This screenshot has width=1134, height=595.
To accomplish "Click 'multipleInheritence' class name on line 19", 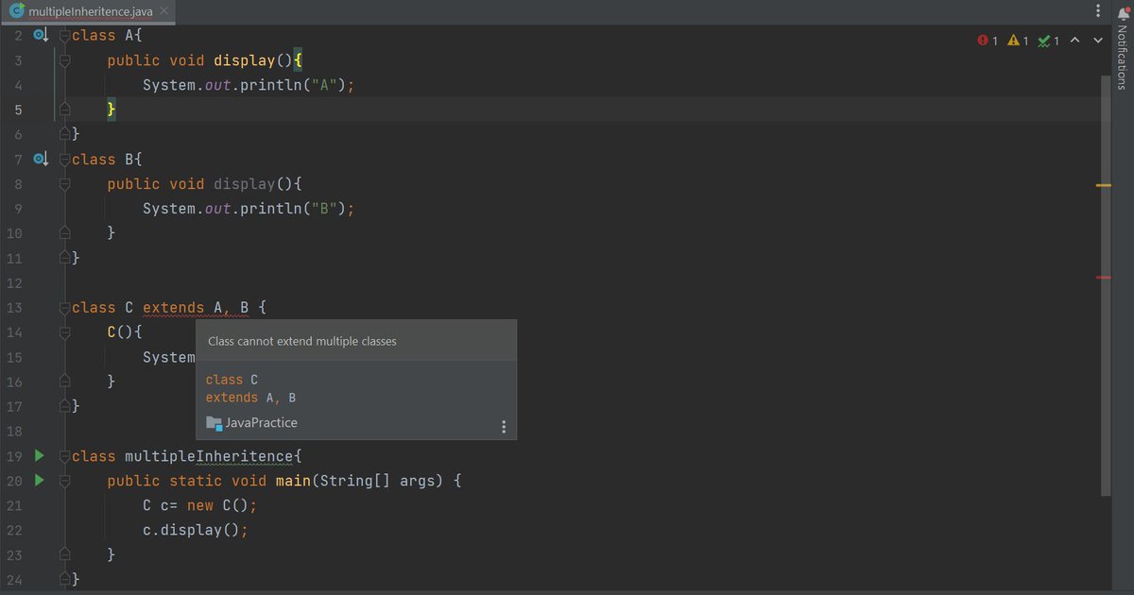I will click(209, 456).
